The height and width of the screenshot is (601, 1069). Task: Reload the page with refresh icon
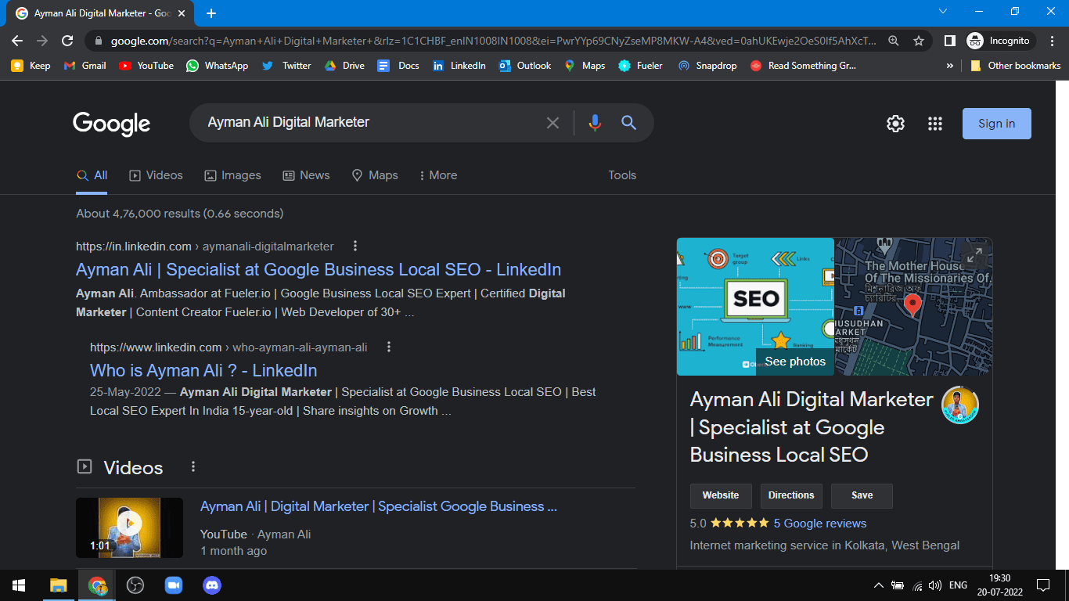[67, 41]
